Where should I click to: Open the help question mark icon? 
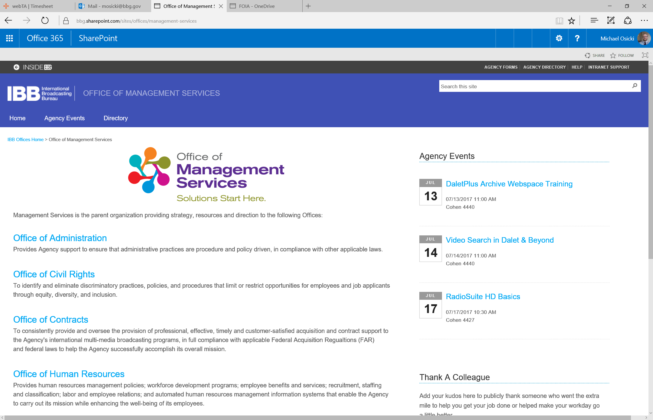click(x=577, y=38)
